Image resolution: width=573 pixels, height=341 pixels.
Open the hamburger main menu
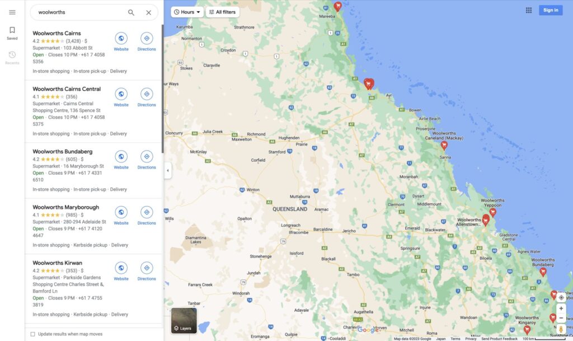(x=12, y=12)
